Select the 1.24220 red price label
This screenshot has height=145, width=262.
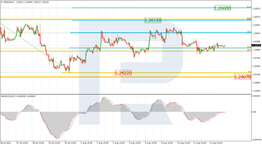(123, 73)
